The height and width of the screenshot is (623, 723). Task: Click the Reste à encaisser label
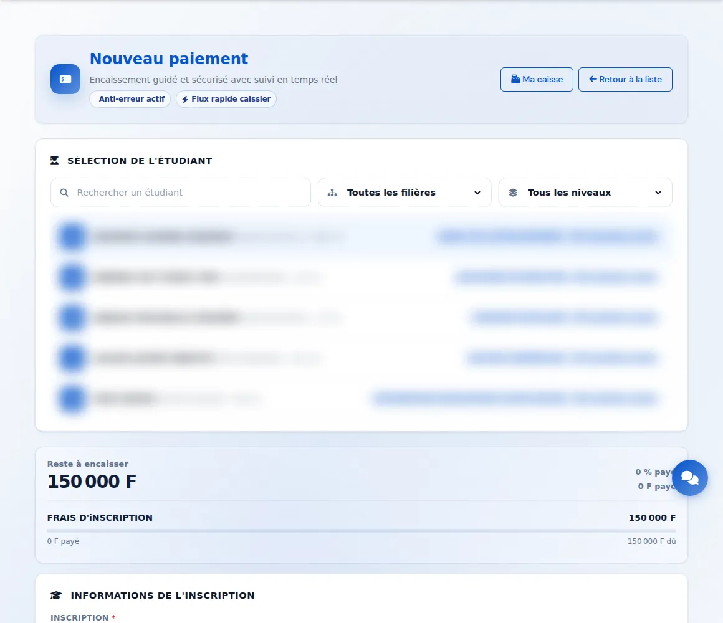pyautogui.click(x=88, y=464)
